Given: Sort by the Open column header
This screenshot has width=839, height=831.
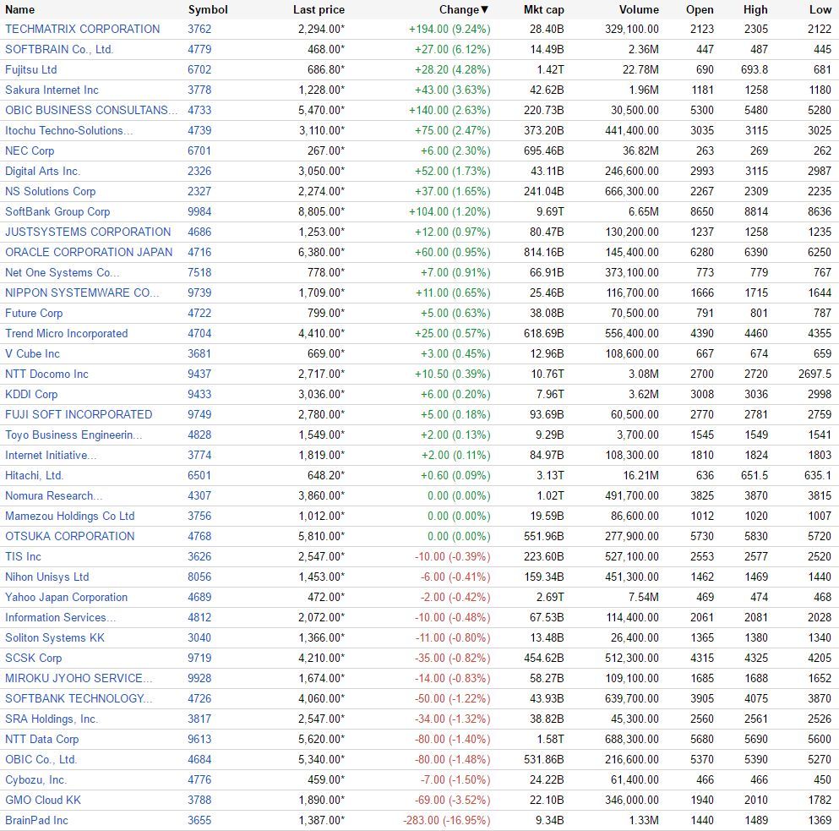Looking at the screenshot, I should pyautogui.click(x=700, y=9).
